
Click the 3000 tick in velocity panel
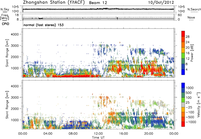pos(15,97)
